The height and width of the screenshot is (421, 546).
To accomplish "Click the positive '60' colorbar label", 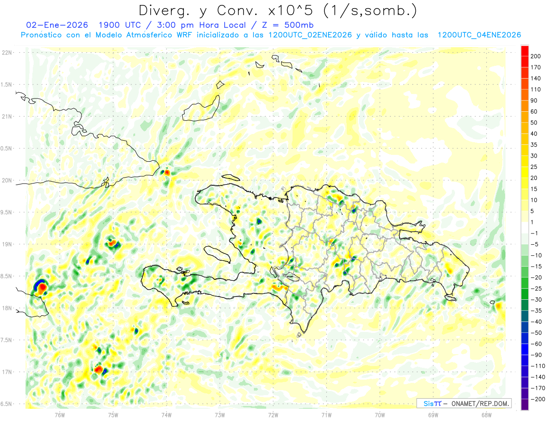I will [x=534, y=112].
